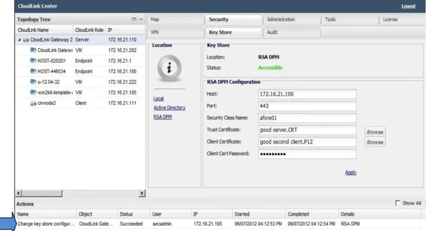Sort by the CloudLink Name column header
Image resolution: width=427 pixels, height=231 pixels.
(44, 30)
